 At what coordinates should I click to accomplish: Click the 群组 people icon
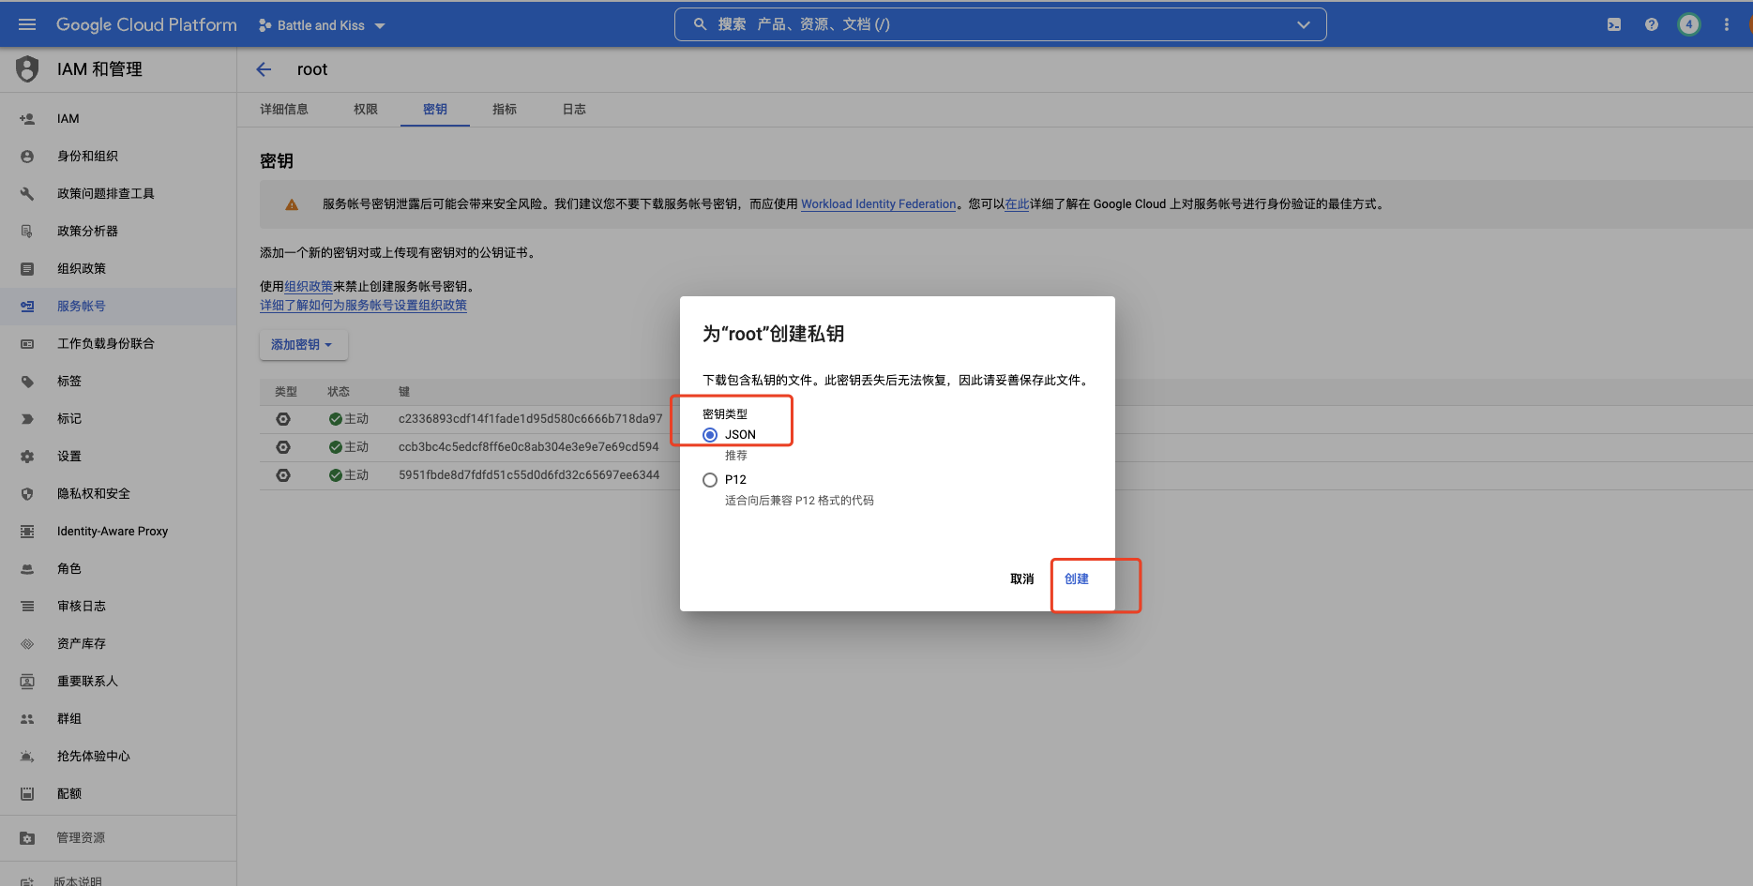pos(27,719)
